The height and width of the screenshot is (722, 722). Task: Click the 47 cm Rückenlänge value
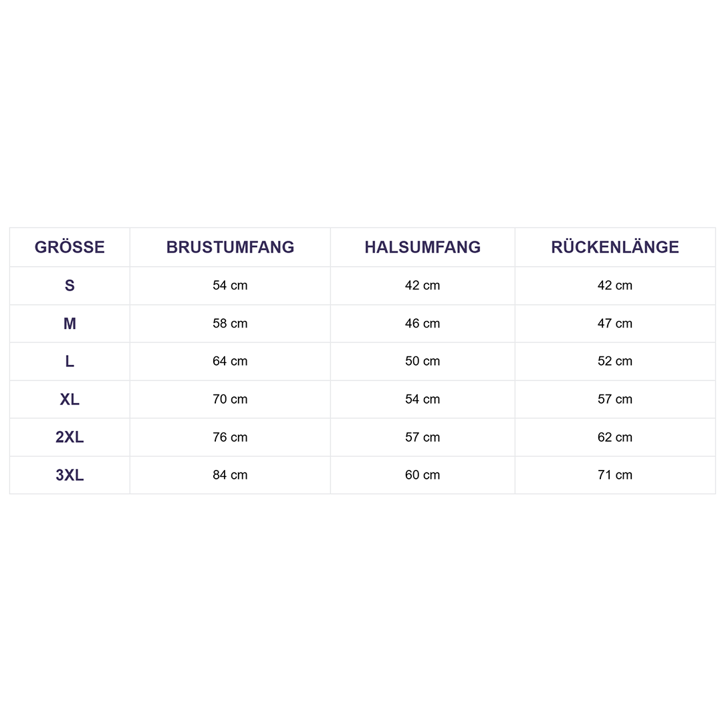[615, 324]
